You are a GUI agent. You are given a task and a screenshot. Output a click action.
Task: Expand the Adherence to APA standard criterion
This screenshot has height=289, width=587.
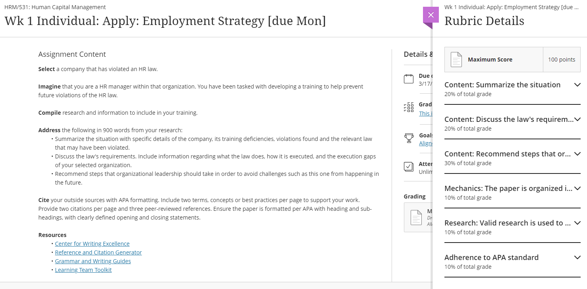tap(577, 257)
